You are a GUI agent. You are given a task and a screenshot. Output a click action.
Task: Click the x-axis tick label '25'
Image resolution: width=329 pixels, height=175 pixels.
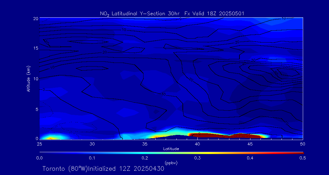(39, 143)
